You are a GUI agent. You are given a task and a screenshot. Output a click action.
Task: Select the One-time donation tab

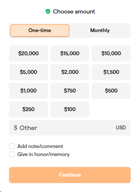tap(40, 31)
